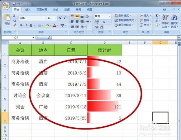Viewport: 181px width, 140px height.
Task: Decrease indent icon
Action: 72,27
